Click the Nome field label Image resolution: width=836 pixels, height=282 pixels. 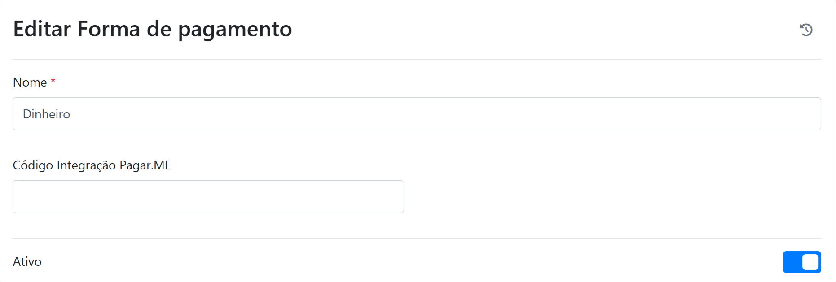click(x=30, y=82)
